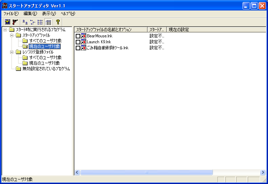Image resolution: width=268 pixels, height=184 pixels.
Task: Check the Launch K9.lnk checkbox
Action: click(x=78, y=42)
